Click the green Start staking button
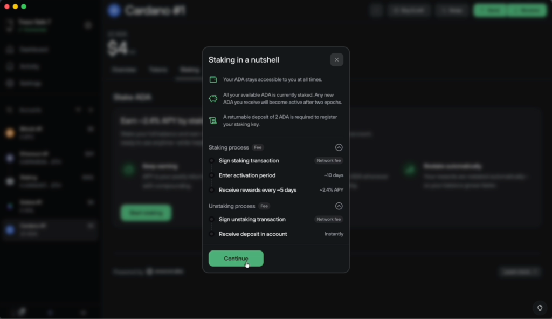This screenshot has height=319, width=552. point(146,213)
